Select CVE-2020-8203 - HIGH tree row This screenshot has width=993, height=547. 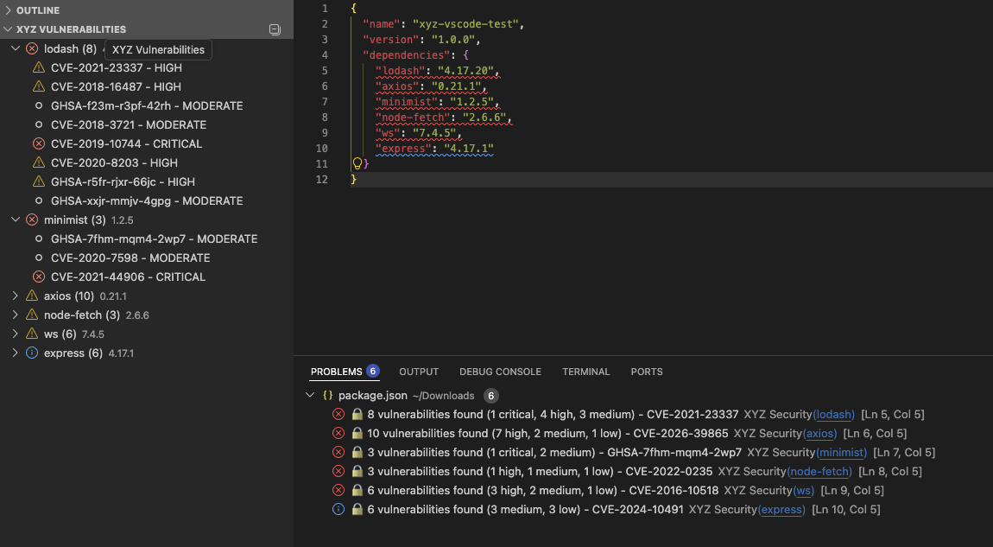[147, 163]
